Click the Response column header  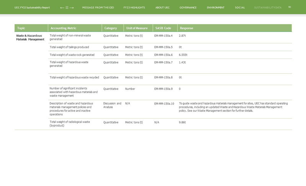point(186,28)
